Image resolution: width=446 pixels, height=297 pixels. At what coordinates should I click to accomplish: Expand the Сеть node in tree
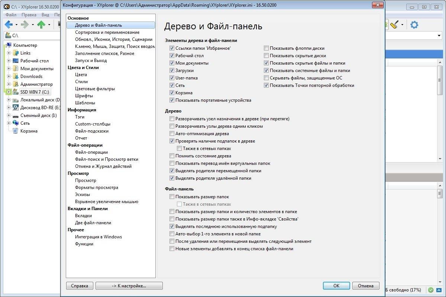coord(9,123)
